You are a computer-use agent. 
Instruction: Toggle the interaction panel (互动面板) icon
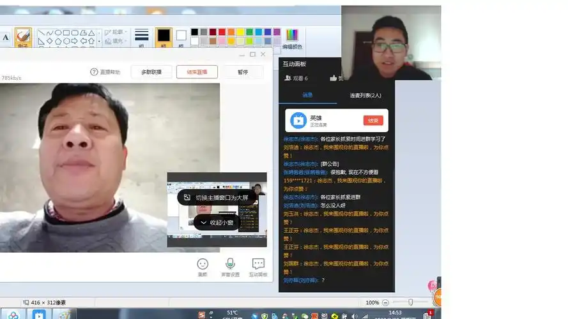pos(258,263)
